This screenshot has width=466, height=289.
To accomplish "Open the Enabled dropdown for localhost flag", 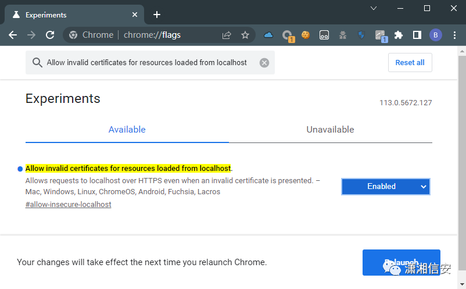I will tap(385, 187).
